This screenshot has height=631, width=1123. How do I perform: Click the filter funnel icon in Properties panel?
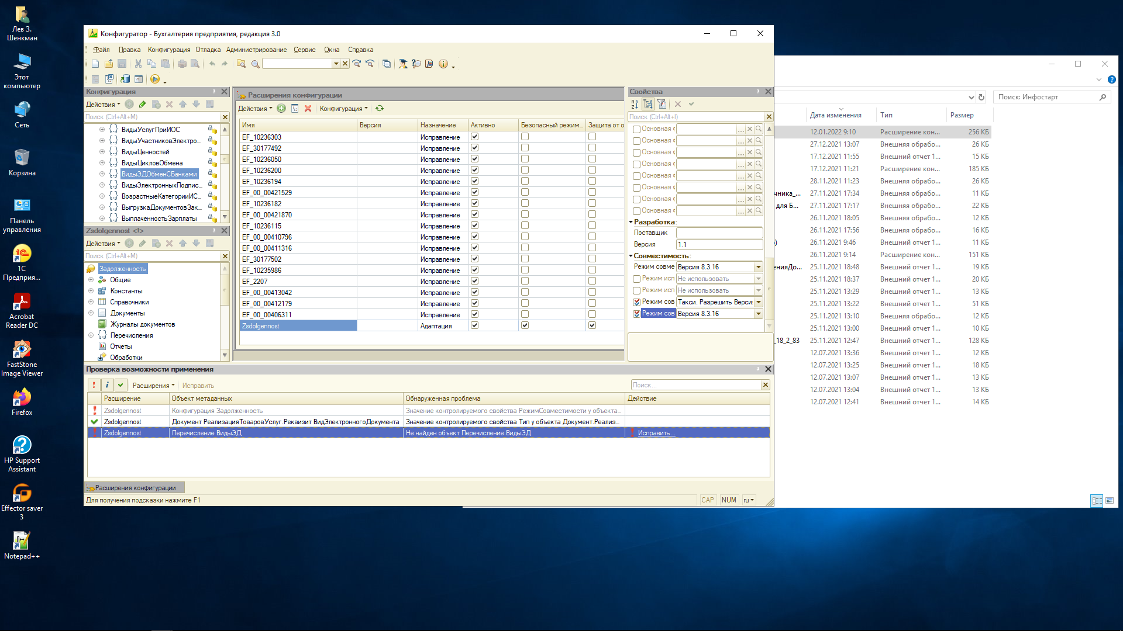[662, 104]
